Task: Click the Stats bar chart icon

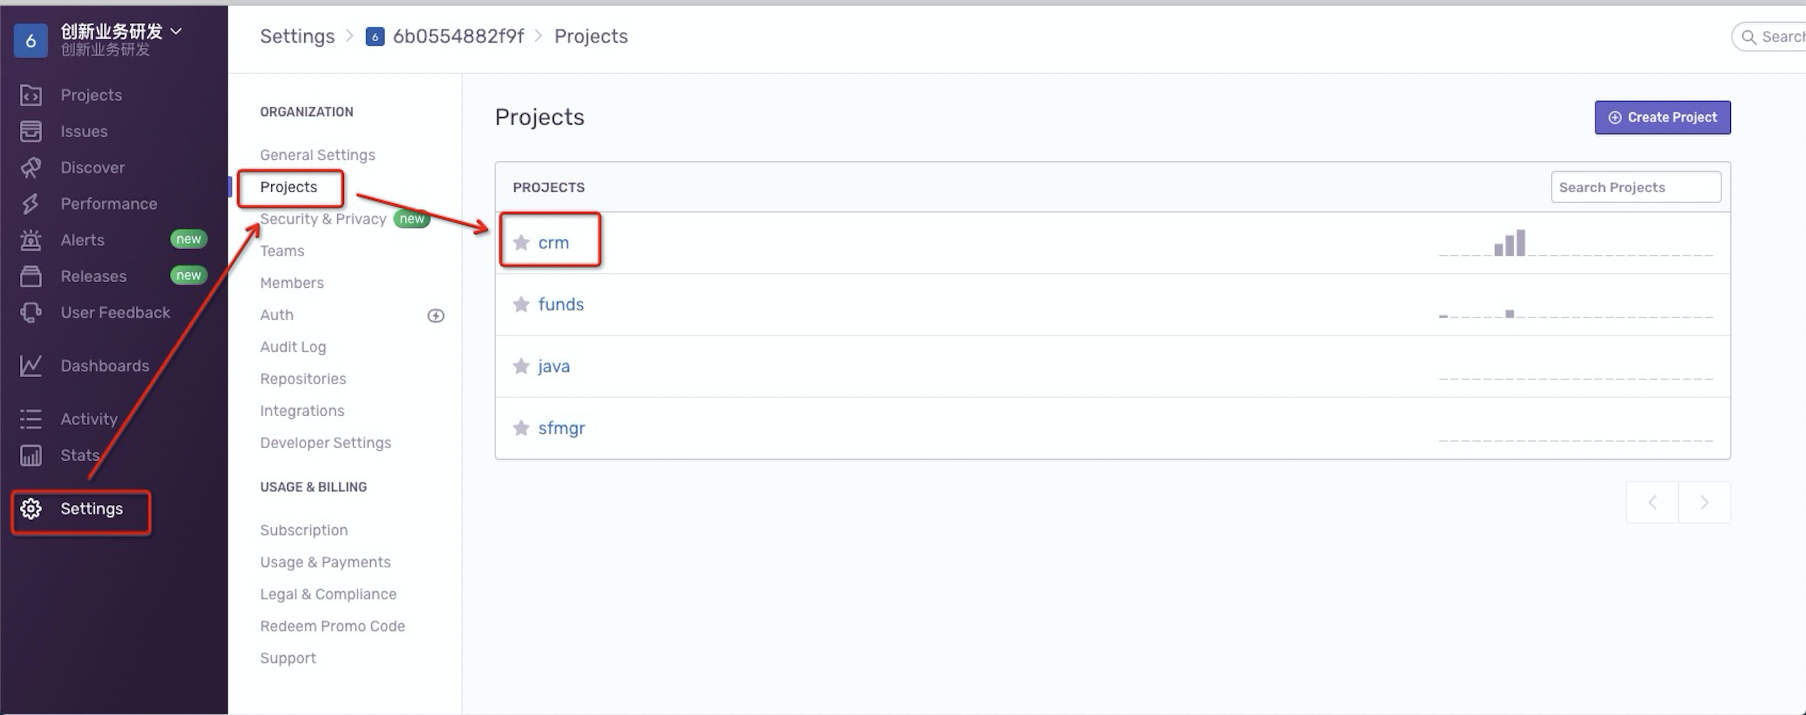Action: coord(30,456)
